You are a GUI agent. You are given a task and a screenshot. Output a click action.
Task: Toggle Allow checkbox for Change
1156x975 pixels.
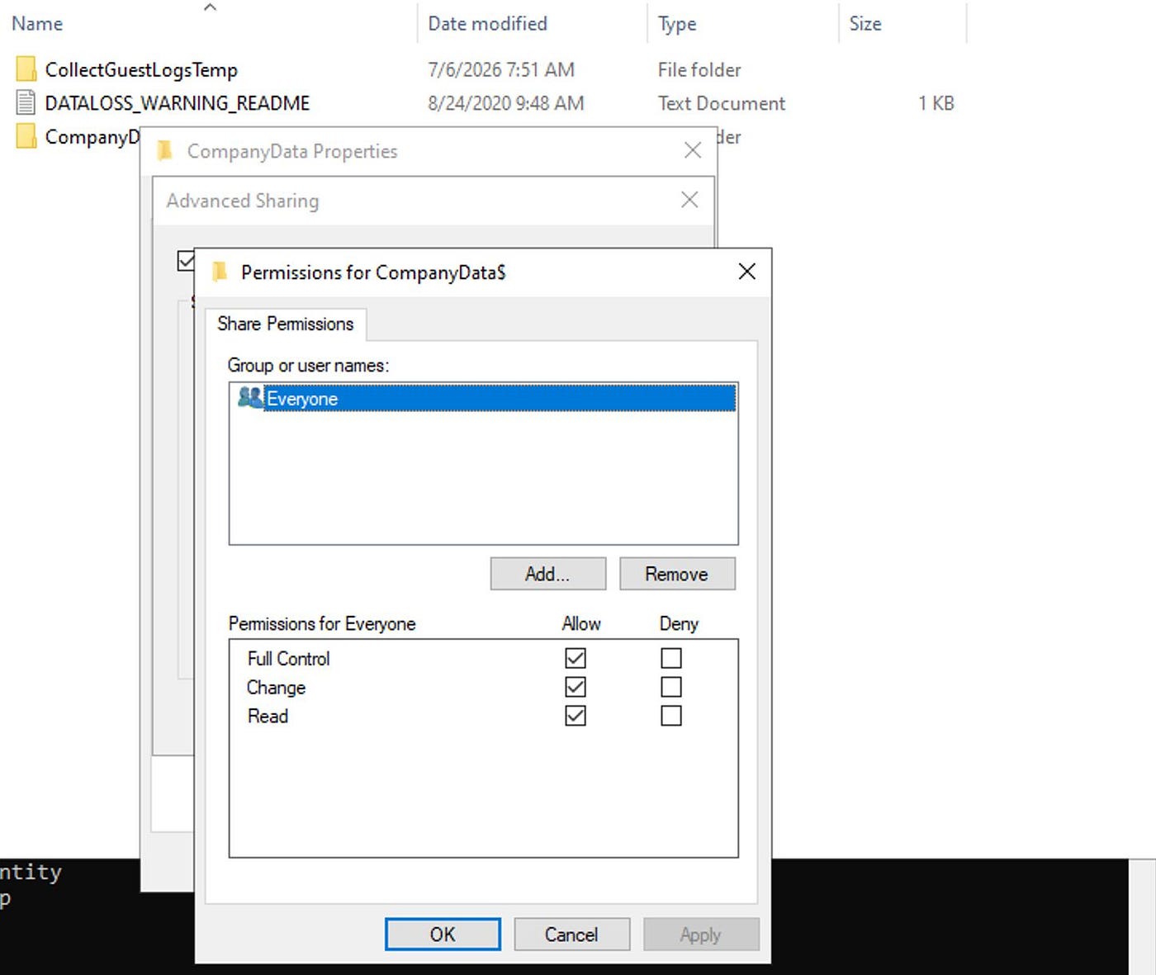click(x=576, y=687)
